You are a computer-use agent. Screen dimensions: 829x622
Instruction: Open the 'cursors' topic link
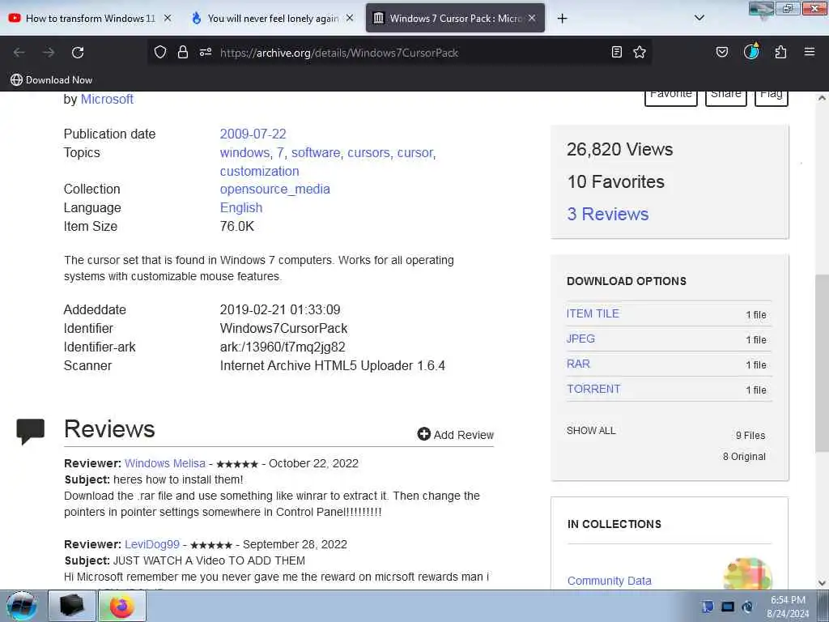coord(368,153)
